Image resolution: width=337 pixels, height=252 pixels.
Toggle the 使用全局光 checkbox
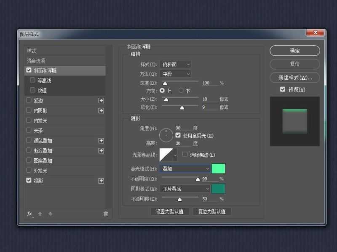point(178,135)
